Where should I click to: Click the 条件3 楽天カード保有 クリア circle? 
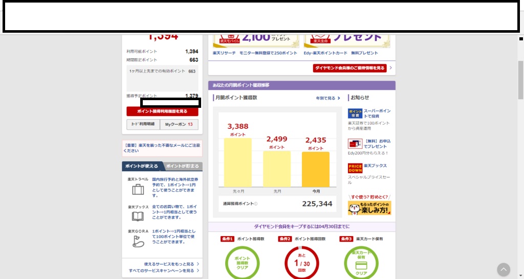tap(361, 263)
